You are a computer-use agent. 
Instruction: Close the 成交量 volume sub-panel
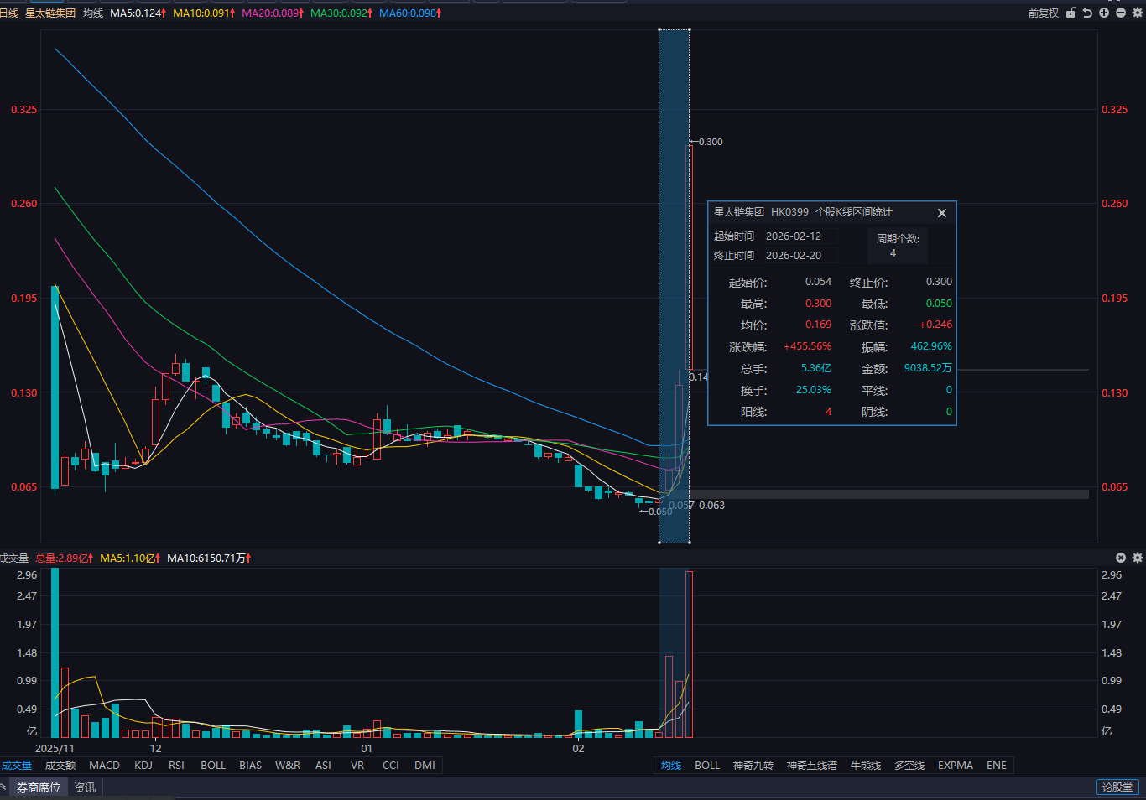click(x=1121, y=558)
